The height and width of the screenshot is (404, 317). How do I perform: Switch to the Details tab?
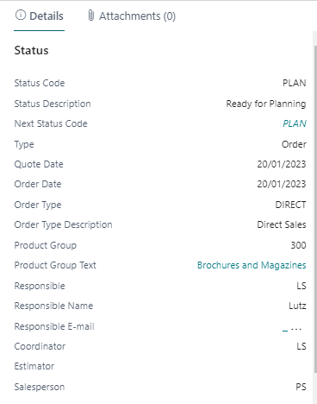39,16
